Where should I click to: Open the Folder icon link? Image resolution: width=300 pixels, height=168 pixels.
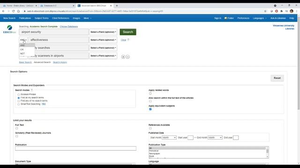tap(229, 18)
